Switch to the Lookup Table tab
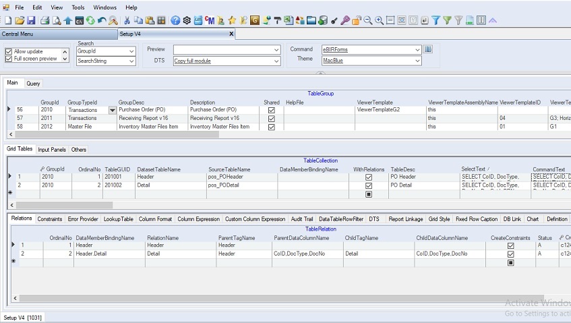This screenshot has width=571, height=323. point(118,218)
